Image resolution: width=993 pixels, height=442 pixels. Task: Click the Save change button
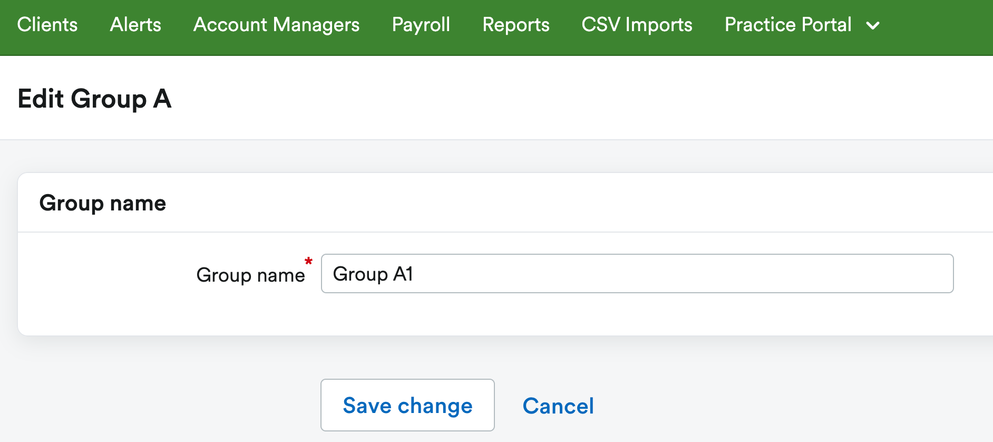point(407,405)
